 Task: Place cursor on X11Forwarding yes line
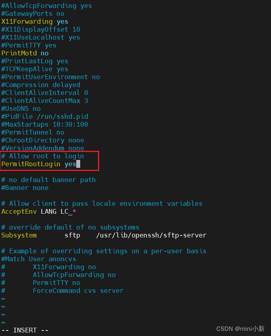tap(35, 22)
